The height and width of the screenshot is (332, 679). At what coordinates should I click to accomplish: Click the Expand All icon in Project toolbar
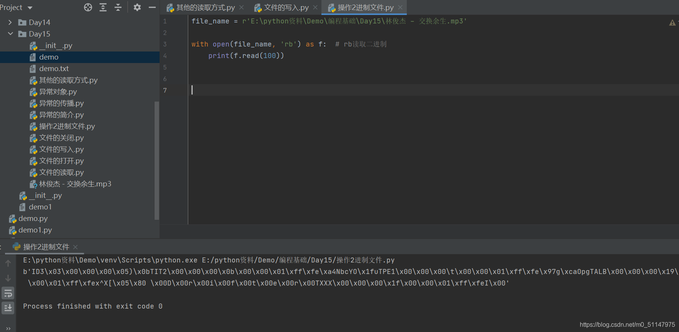tap(103, 7)
